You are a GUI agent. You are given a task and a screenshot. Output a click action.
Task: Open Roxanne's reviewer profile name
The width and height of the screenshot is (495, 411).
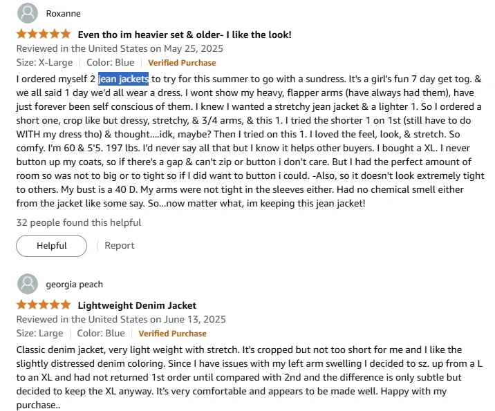[63, 13]
